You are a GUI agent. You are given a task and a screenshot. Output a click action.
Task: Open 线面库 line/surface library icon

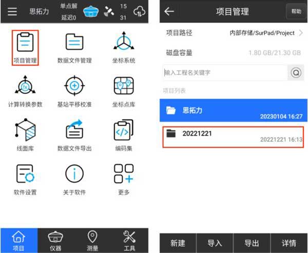(25, 130)
